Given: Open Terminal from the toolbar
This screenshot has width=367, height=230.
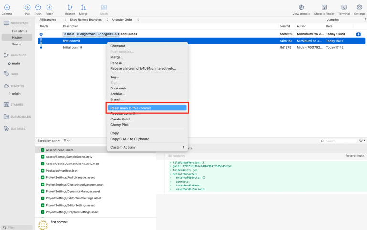Looking at the screenshot, I should tap(344, 7).
